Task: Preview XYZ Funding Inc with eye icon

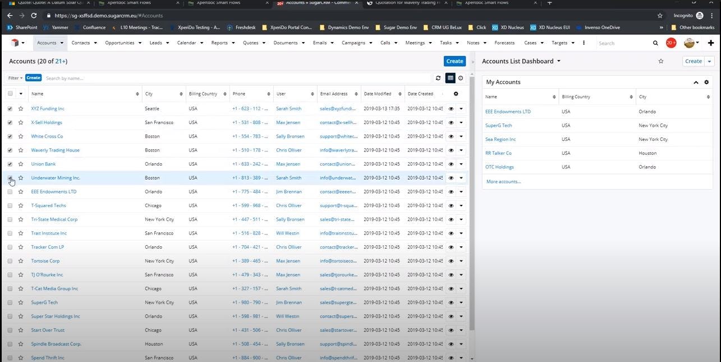Action: tap(451, 109)
